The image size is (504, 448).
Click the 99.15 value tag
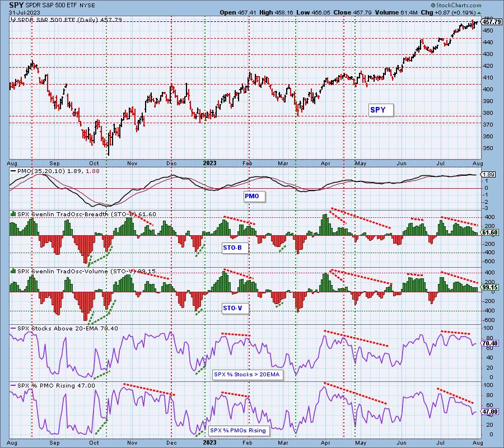point(490,288)
